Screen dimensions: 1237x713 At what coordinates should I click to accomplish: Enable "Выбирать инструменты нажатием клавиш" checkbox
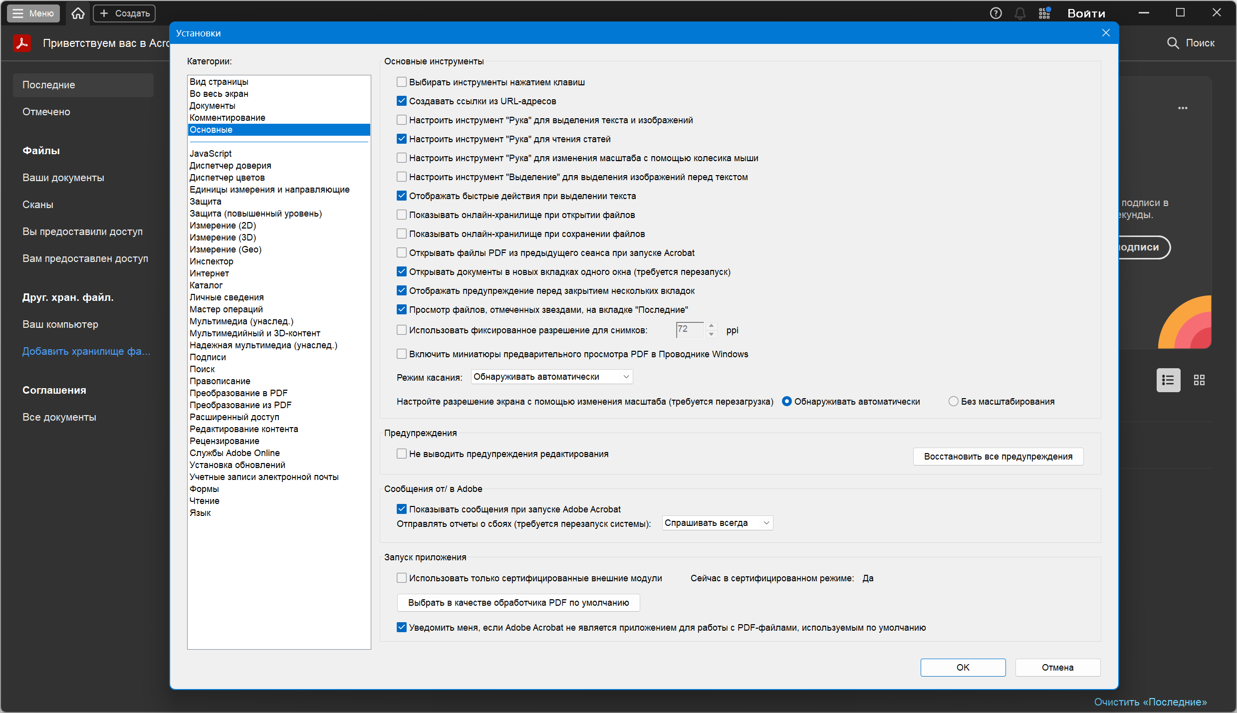[x=402, y=82]
